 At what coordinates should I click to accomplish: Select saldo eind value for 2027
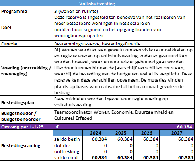click(185, 157)
